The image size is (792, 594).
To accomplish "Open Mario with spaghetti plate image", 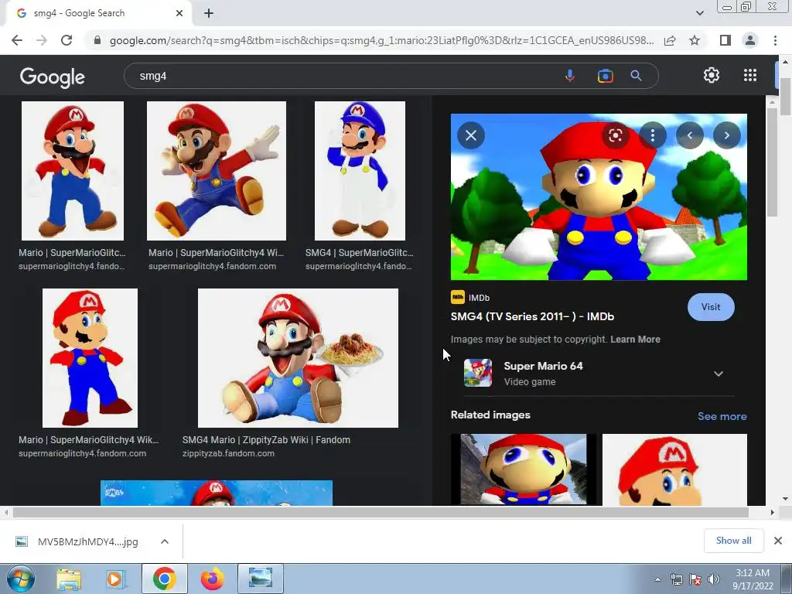I will (x=298, y=358).
